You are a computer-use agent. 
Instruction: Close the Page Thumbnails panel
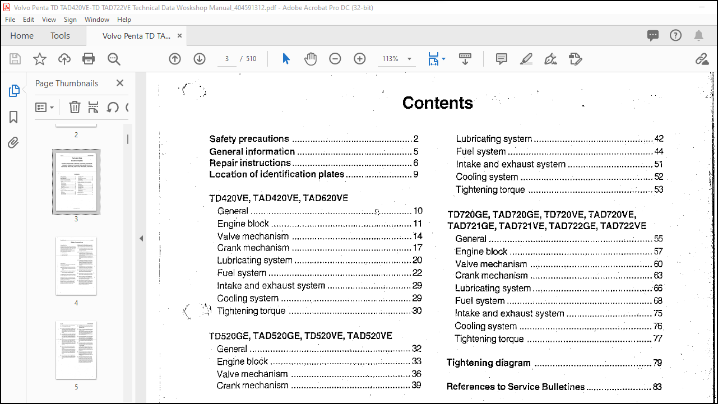click(120, 83)
